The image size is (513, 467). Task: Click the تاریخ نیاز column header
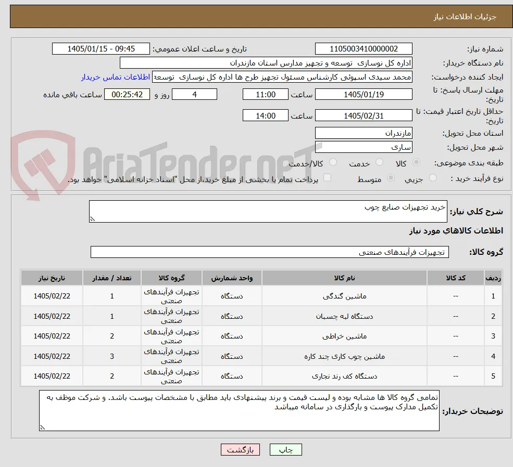coord(52,278)
